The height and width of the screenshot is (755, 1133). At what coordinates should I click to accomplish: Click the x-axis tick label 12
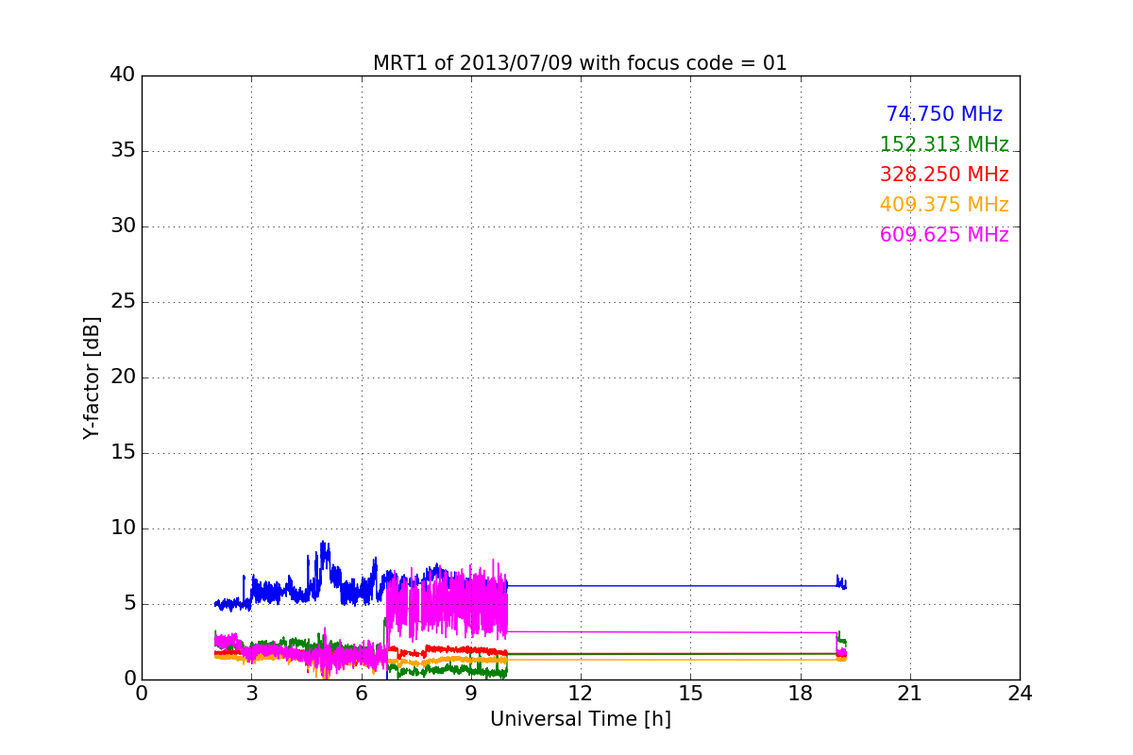(581, 694)
